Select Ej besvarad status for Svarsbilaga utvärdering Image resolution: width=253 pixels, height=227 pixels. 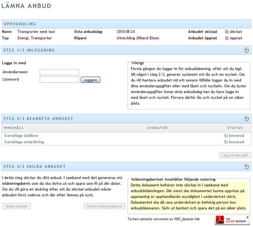(x=234, y=142)
